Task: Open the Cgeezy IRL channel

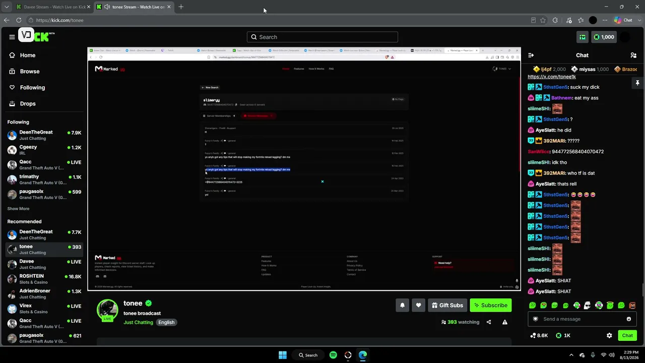Action: tap(44, 150)
